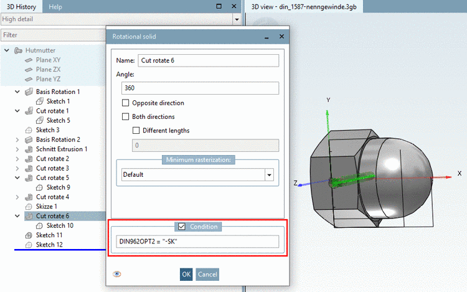Click the Basis Rotation 1 icon
This screenshot has height=292, width=467.
click(29, 92)
